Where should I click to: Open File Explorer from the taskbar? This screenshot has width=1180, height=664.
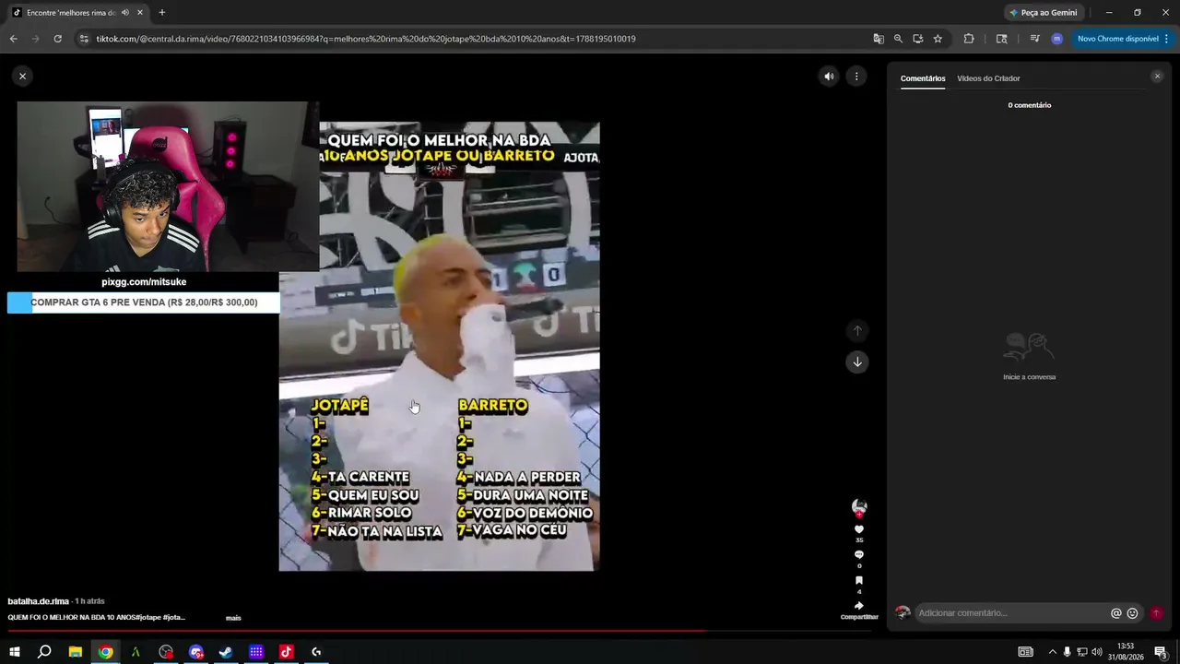76,652
